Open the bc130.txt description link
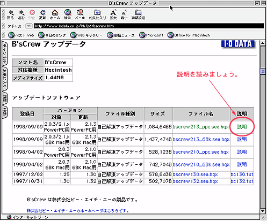 coord(242,174)
